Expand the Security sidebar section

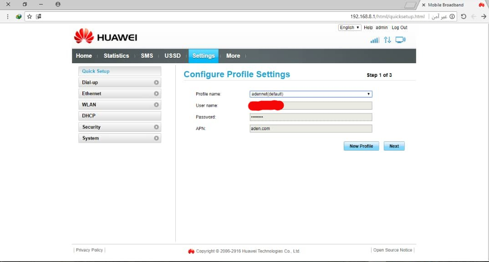[x=120, y=127]
